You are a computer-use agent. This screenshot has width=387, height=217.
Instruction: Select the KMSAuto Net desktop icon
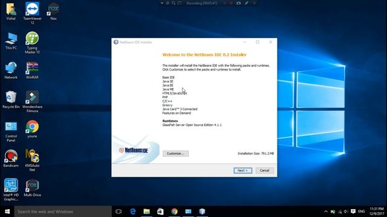point(32,160)
